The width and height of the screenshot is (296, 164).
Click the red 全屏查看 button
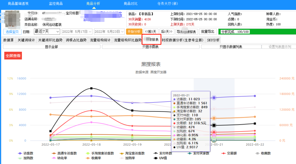point(13,56)
